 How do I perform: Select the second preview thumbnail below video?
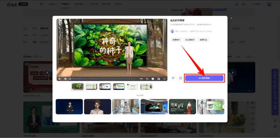(91, 87)
